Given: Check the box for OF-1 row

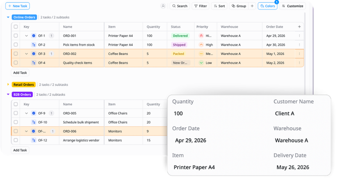Looking at the screenshot, I should pos(16,36).
